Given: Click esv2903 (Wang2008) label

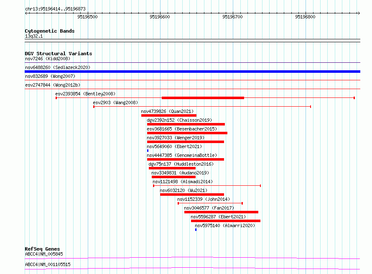Looking at the screenshot, I should click(x=115, y=102).
